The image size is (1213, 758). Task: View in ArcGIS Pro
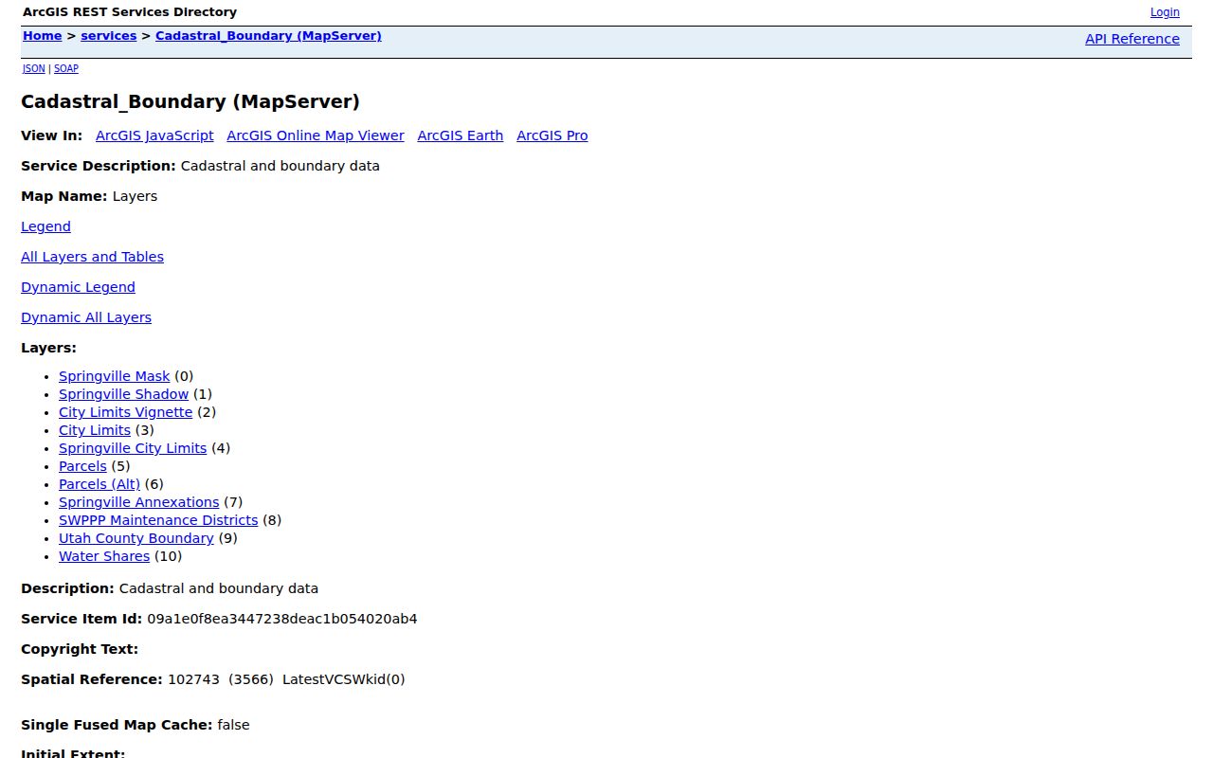(552, 135)
